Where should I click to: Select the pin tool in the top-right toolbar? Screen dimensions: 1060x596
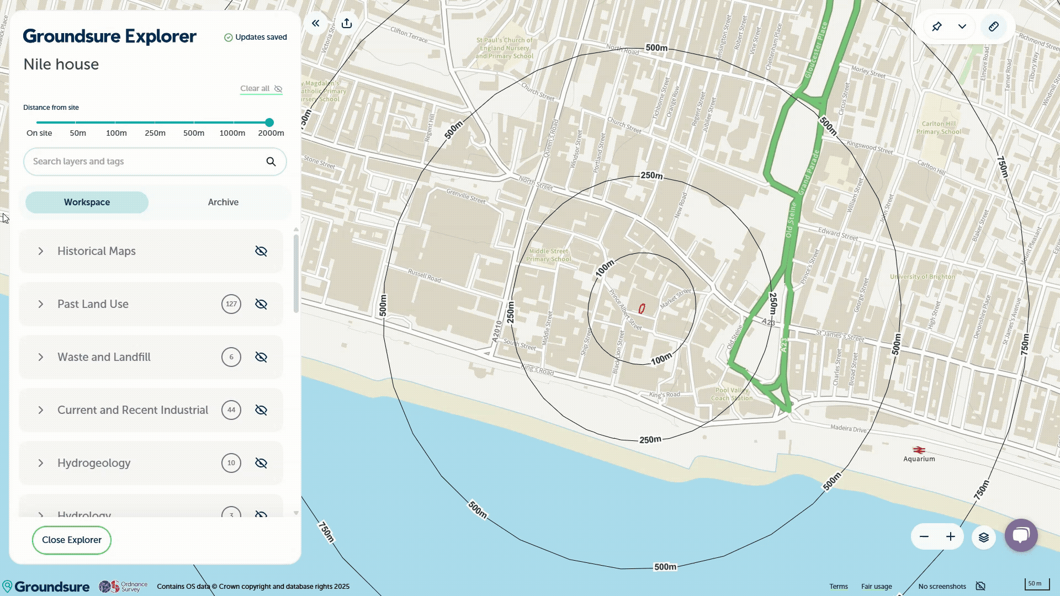936,26
